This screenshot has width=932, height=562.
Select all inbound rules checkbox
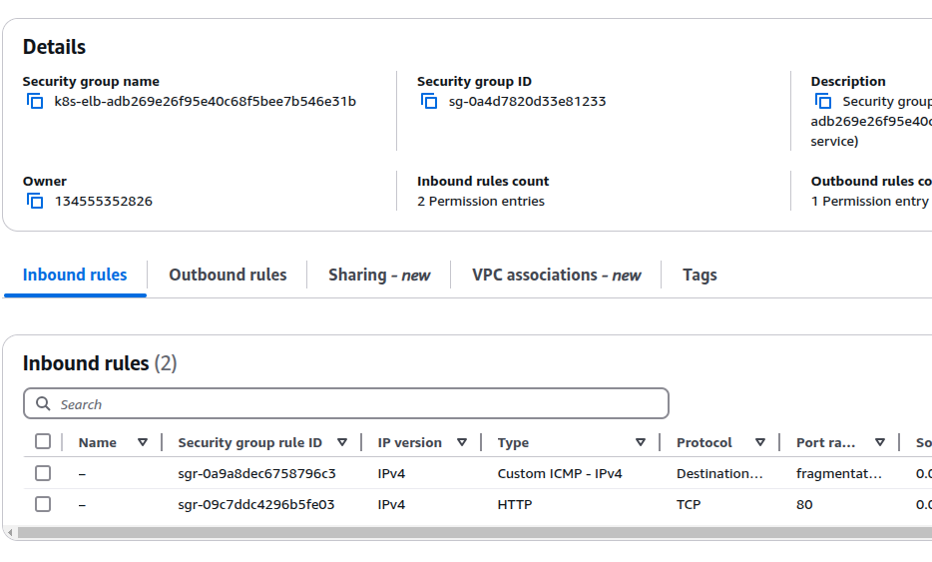tap(43, 442)
